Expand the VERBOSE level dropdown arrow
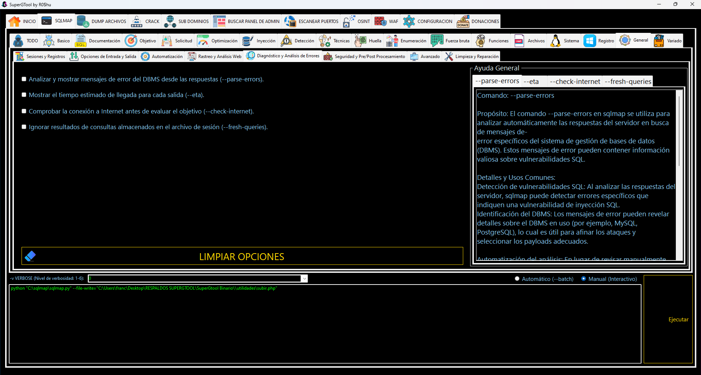This screenshot has width=701, height=375. pos(304,279)
